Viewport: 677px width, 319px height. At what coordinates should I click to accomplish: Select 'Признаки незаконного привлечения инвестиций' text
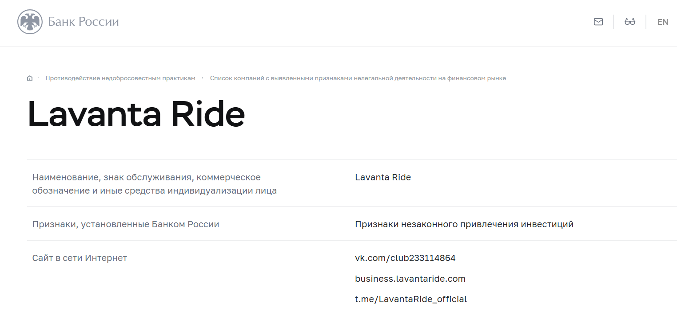[464, 225]
